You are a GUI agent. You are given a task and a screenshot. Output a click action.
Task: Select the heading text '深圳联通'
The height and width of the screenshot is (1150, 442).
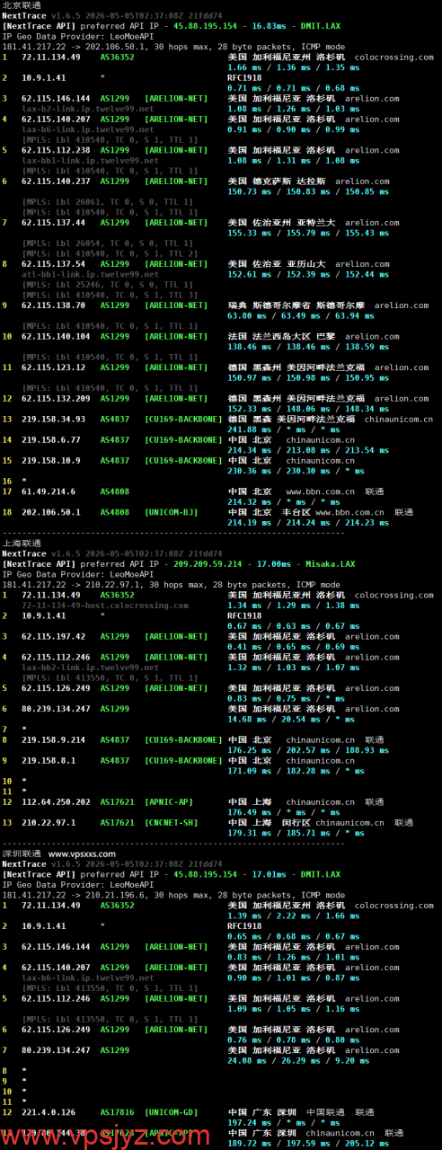click(22, 853)
